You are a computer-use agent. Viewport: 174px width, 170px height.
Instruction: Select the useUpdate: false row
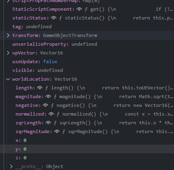(87, 62)
